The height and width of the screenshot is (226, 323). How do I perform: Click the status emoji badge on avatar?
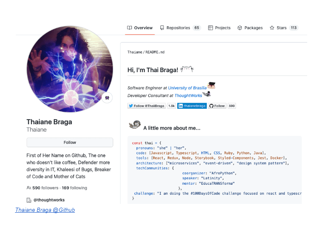click(x=107, y=98)
